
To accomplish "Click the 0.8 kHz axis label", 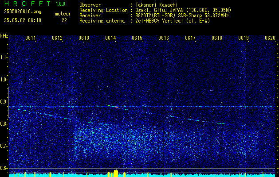I will [x=3, y=124].
